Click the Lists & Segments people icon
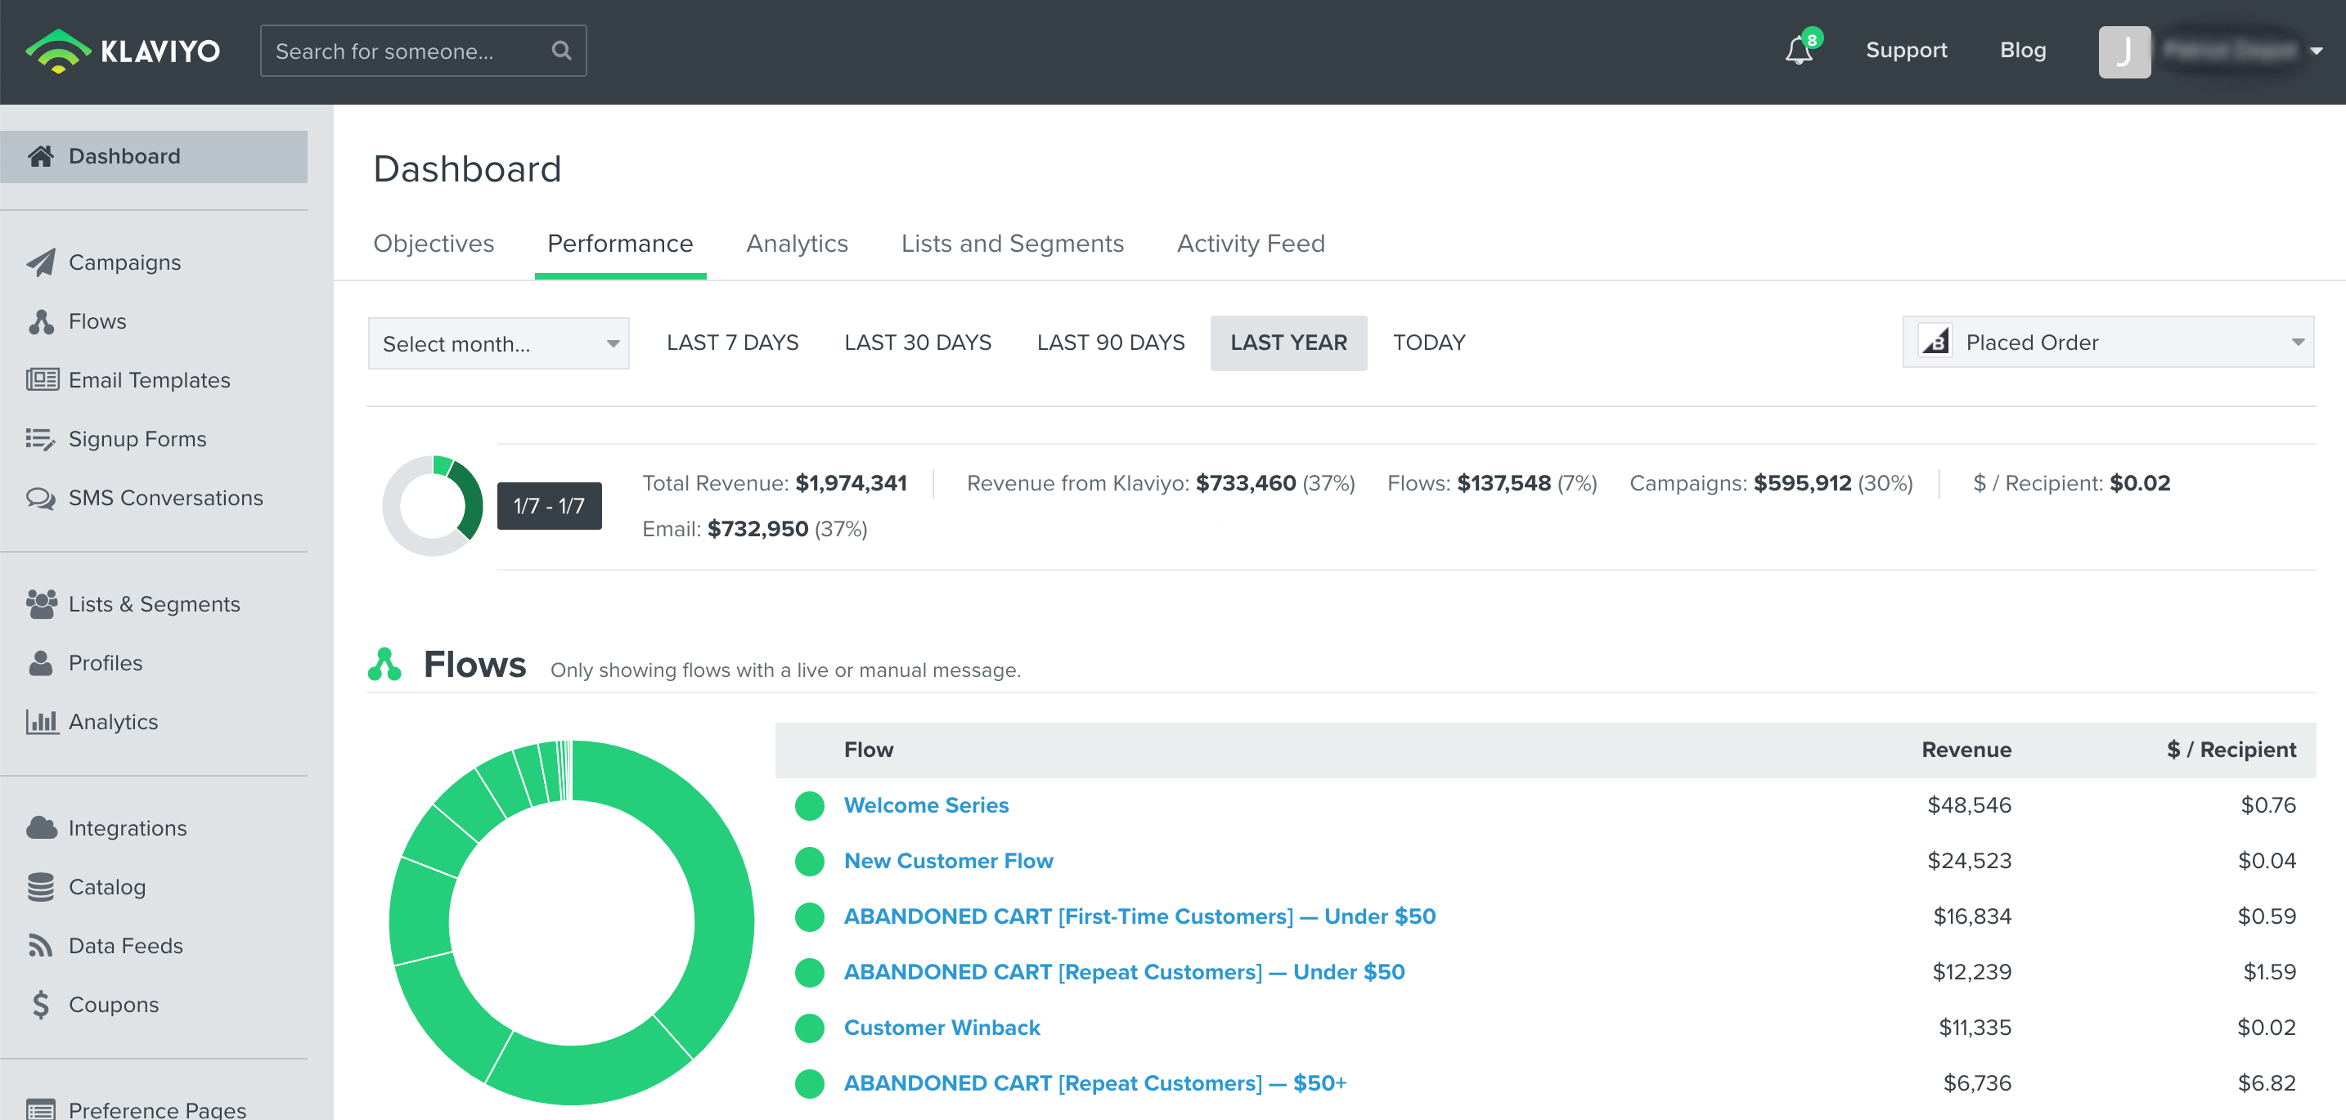2346x1120 pixels. click(42, 604)
